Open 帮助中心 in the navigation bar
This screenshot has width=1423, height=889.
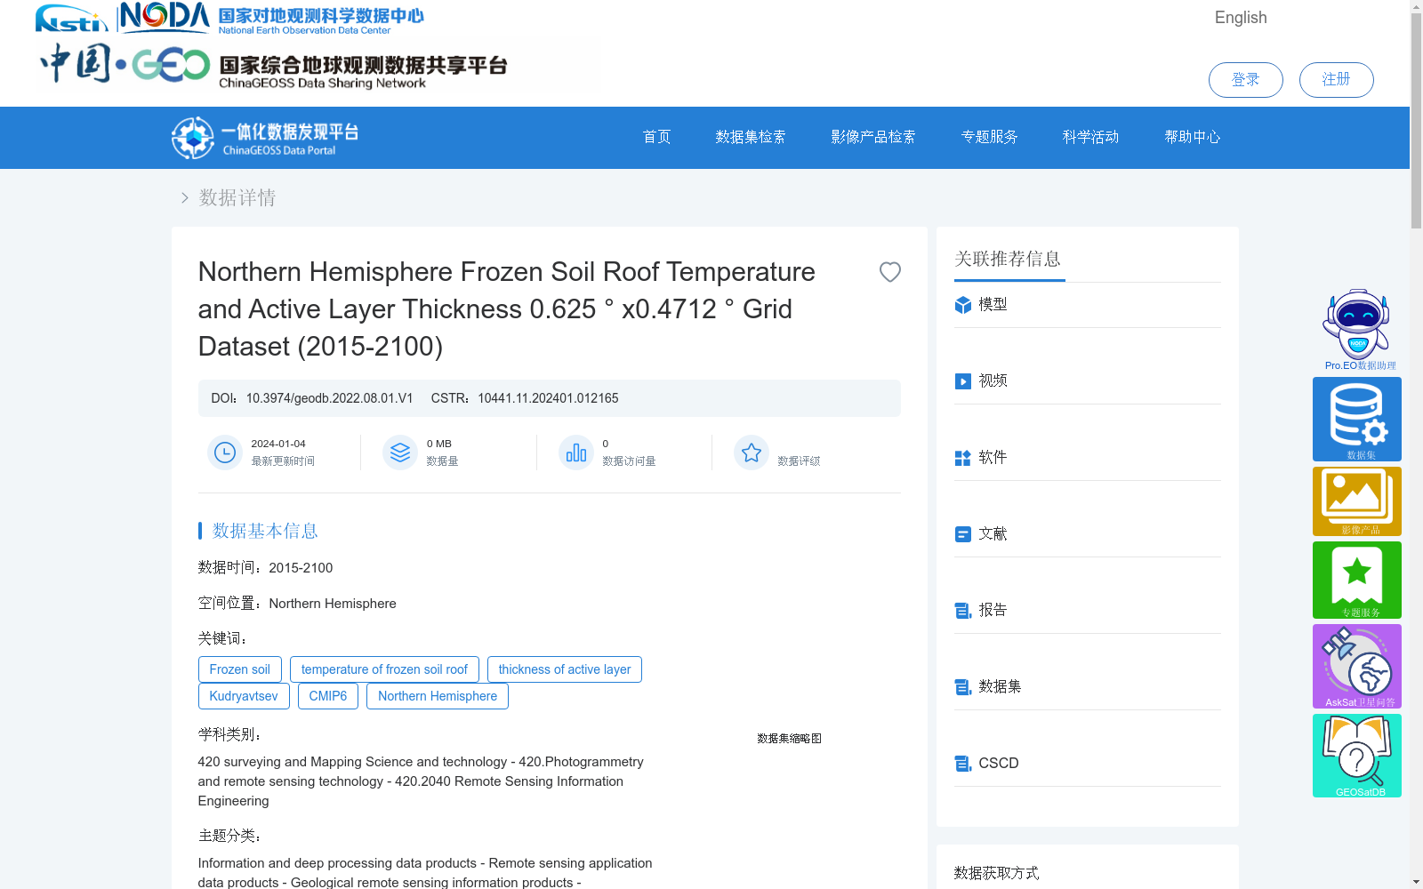coord(1193,137)
